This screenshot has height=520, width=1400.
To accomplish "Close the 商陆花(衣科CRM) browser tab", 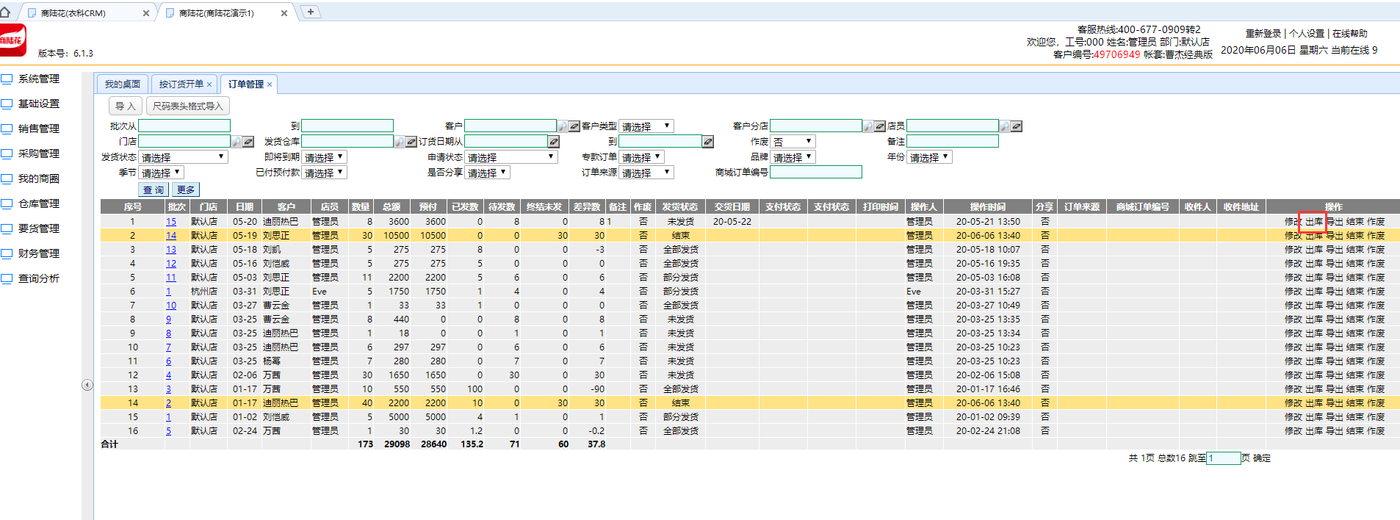I will click(x=145, y=13).
